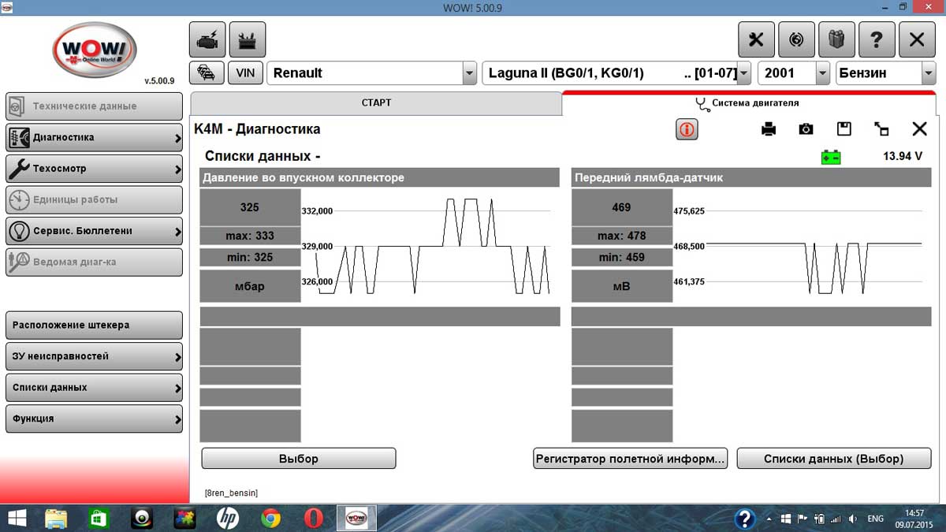Click the VIN button

[x=246, y=73]
